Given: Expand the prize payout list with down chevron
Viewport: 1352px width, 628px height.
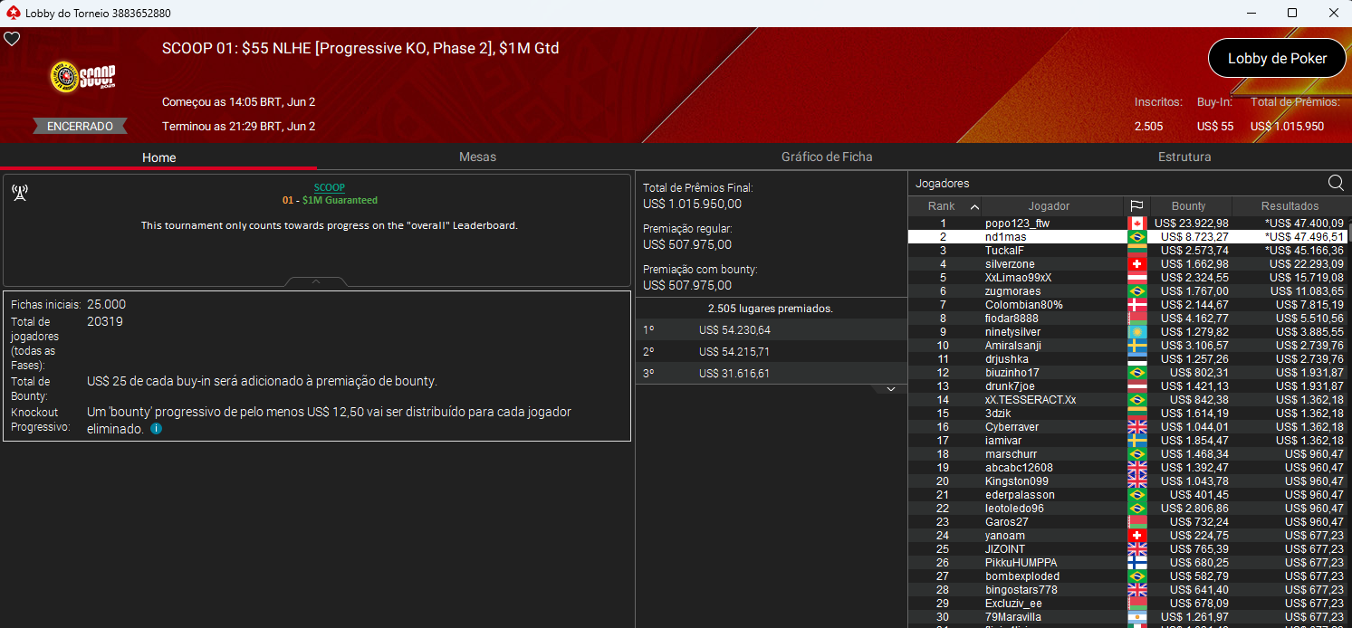Looking at the screenshot, I should pyautogui.click(x=890, y=389).
